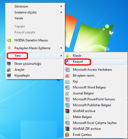Click the Microsoft Word document icon

67,87
